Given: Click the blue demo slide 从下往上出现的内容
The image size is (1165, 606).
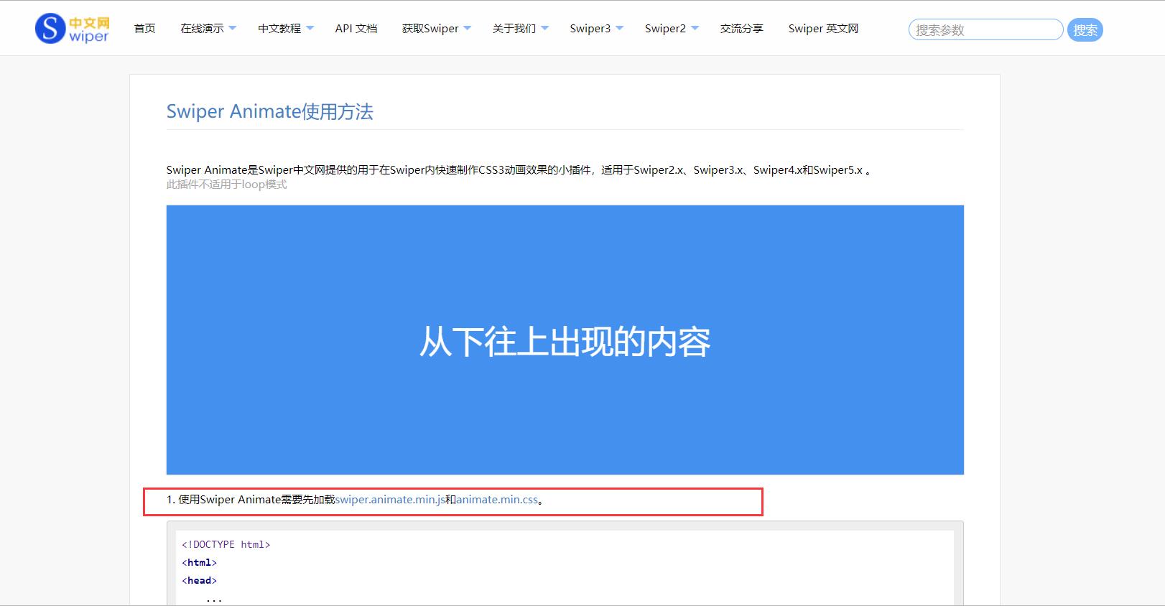Looking at the screenshot, I should [565, 340].
